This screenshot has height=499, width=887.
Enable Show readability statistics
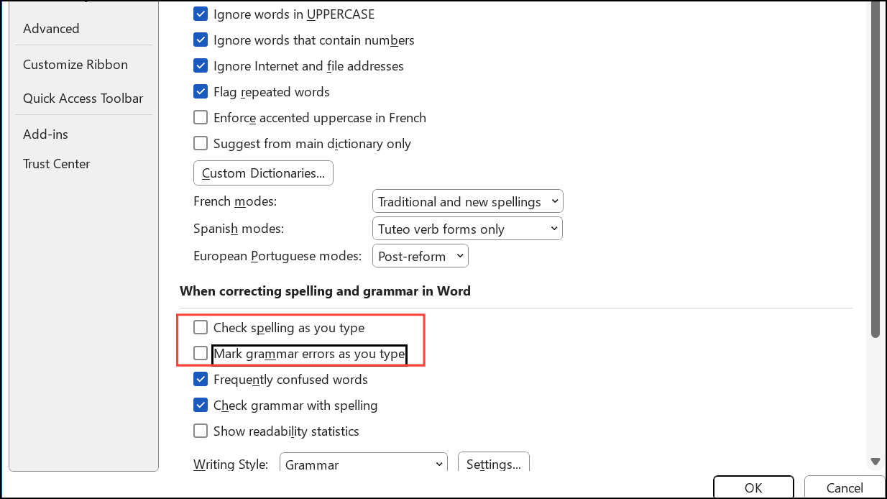(201, 431)
